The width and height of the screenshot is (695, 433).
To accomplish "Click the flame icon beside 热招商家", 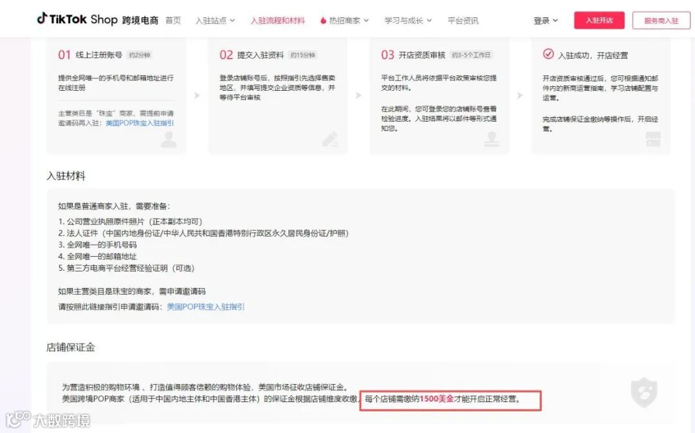I will click(x=323, y=21).
